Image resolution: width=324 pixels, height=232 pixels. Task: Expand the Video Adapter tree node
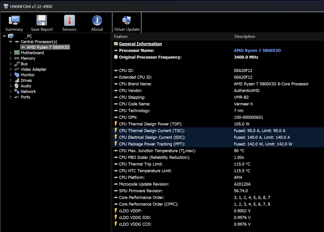click(x=10, y=69)
